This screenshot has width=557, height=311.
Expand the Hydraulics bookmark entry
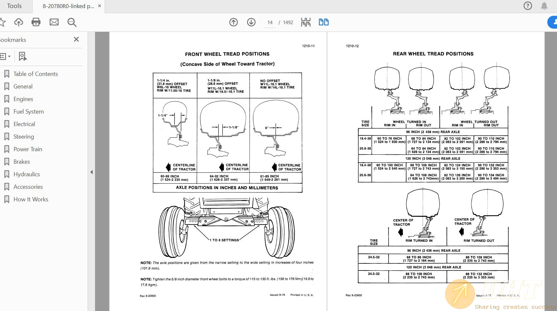tap(26, 174)
